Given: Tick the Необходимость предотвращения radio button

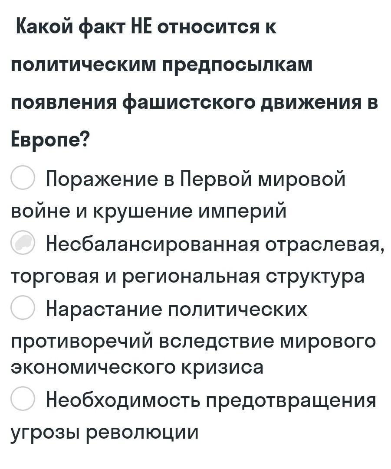Looking at the screenshot, I should click(x=23, y=398).
